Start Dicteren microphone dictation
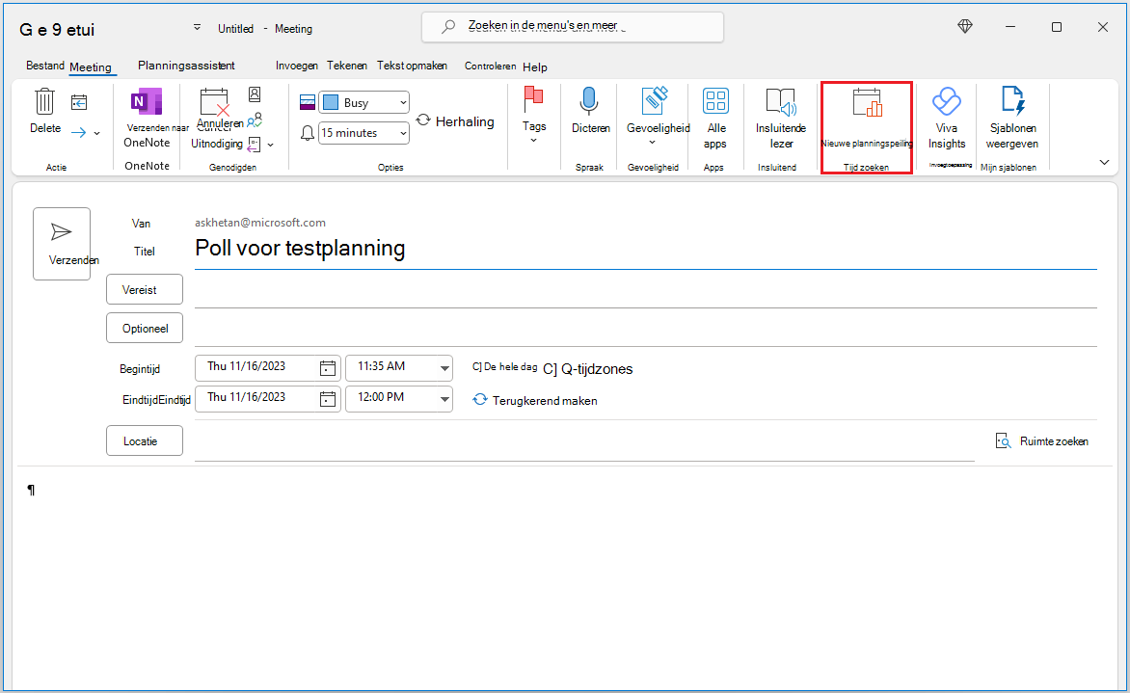The height and width of the screenshot is (693, 1130). [590, 110]
